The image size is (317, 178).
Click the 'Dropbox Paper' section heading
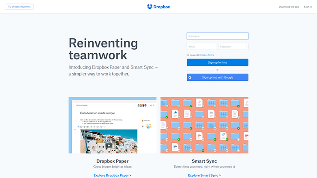pos(112,161)
